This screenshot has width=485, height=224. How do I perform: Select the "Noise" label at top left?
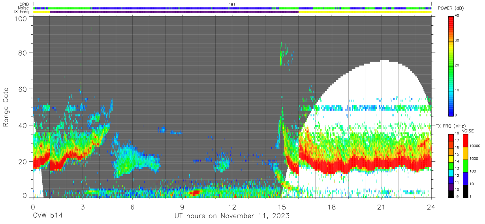point(24,8)
